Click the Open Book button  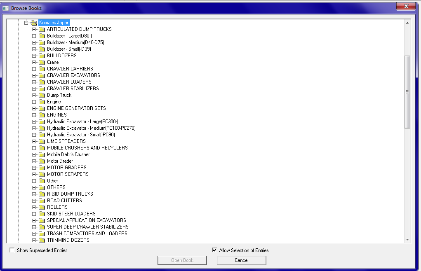[x=182, y=260]
